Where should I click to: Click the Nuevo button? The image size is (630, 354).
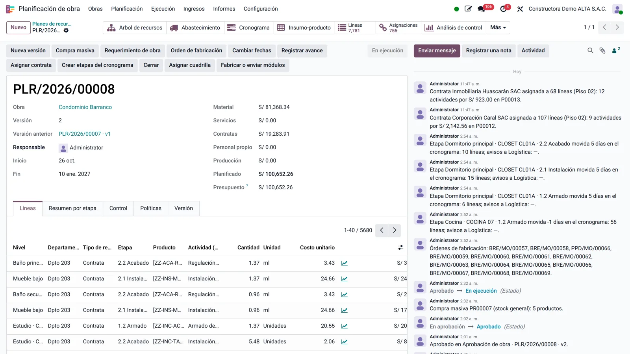tap(19, 28)
